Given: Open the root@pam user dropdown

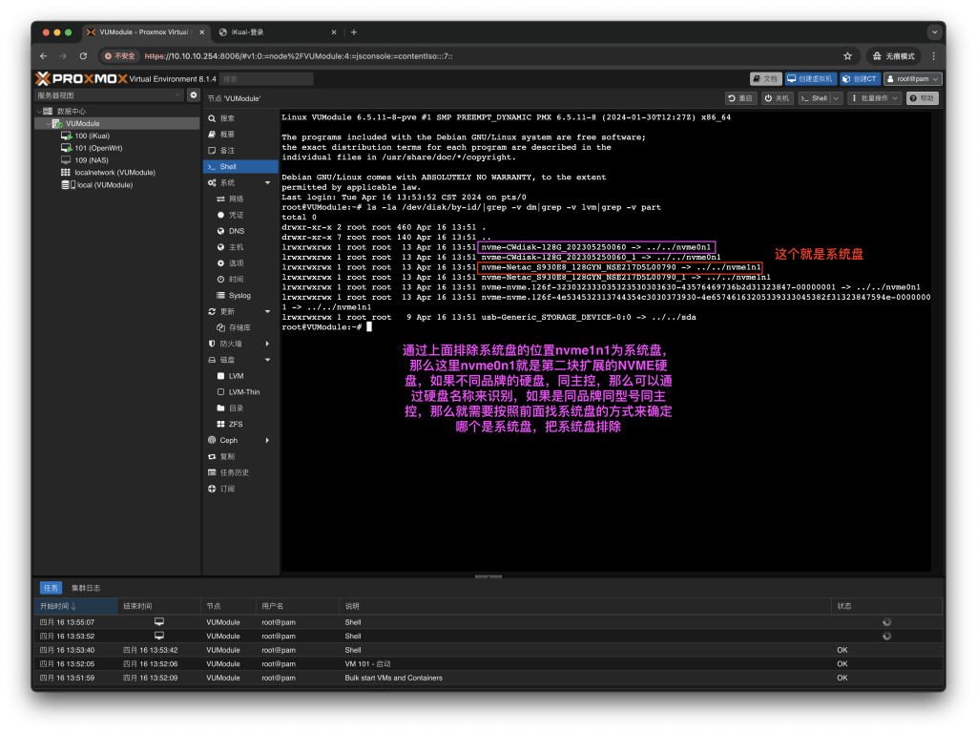Looking at the screenshot, I should (913, 78).
